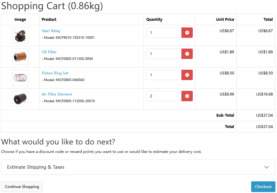Click the Checkout button

coord(263,187)
